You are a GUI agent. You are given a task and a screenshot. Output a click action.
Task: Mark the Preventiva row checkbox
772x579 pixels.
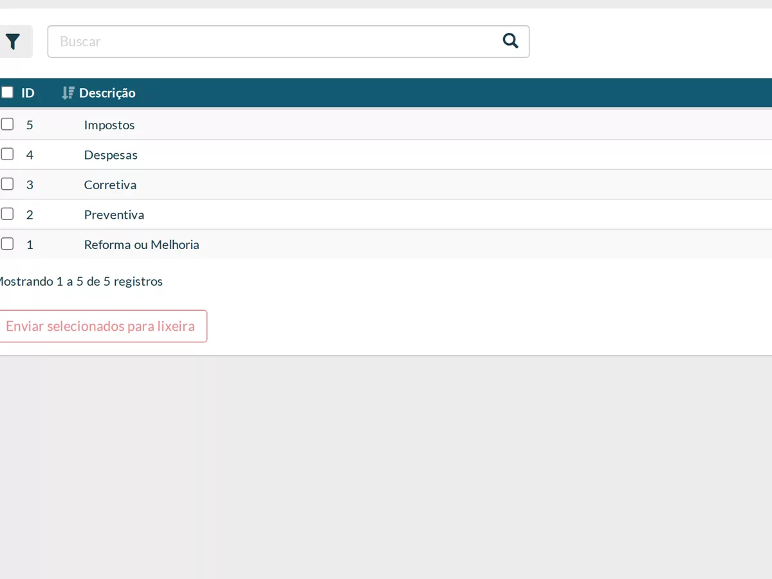[x=7, y=214]
